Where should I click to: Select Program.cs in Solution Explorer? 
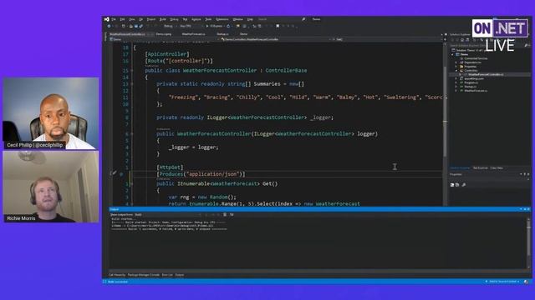pyautogui.click(x=471, y=82)
